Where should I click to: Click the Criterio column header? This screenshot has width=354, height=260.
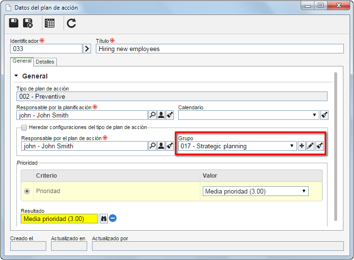tap(117, 176)
